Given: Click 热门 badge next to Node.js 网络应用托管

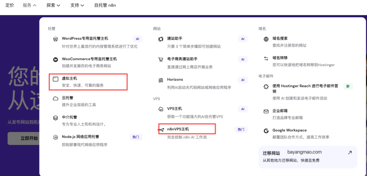Looking at the screenshot, I should tap(136, 137).
